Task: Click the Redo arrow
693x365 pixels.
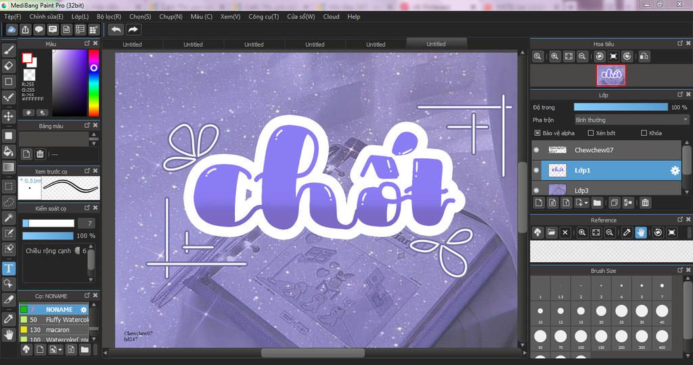Action: [133, 30]
